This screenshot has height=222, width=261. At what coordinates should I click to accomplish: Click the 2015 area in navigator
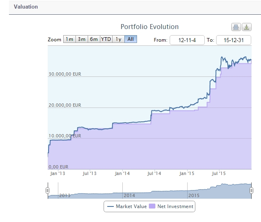click(194, 195)
